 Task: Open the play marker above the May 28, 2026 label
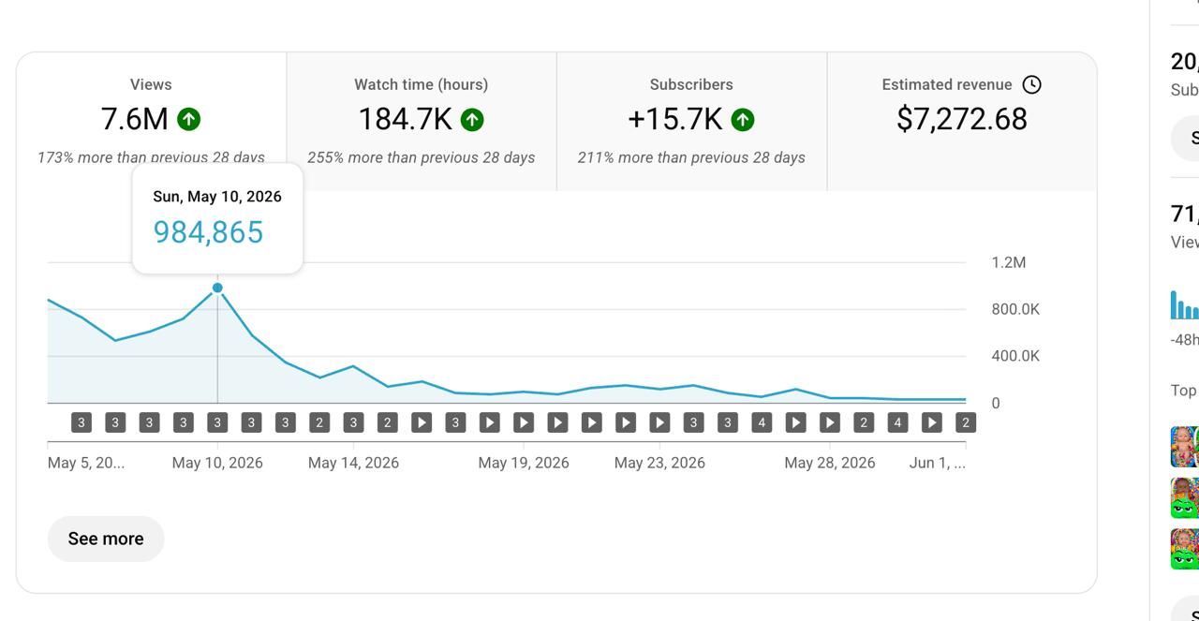[x=830, y=422]
